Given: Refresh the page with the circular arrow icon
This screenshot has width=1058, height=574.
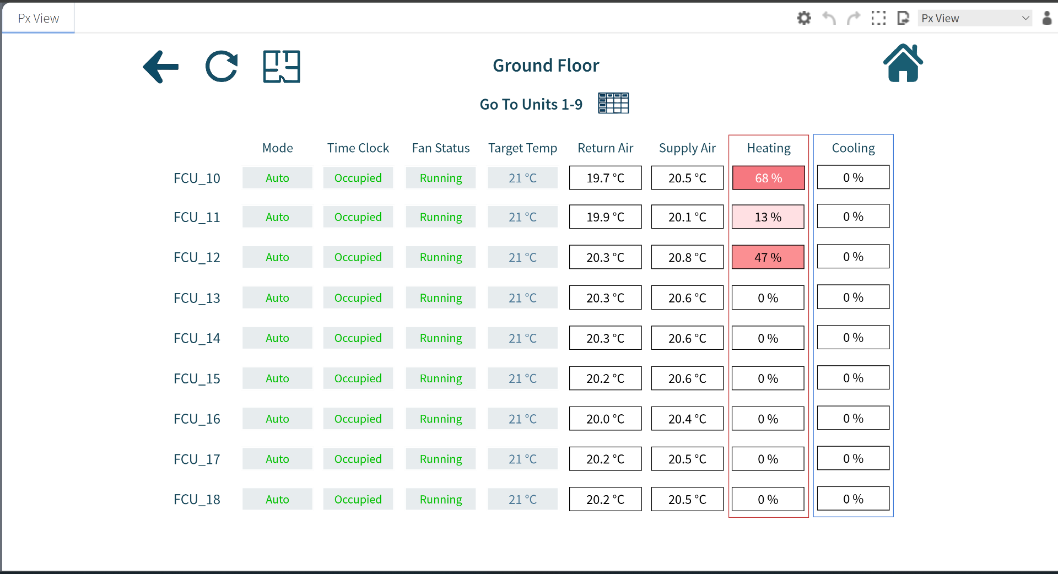Looking at the screenshot, I should pos(222,67).
